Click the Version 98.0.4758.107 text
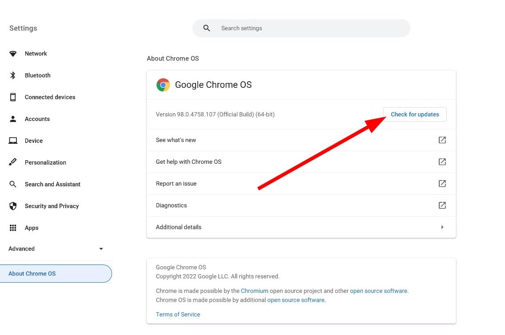The image size is (505, 335). point(215,114)
